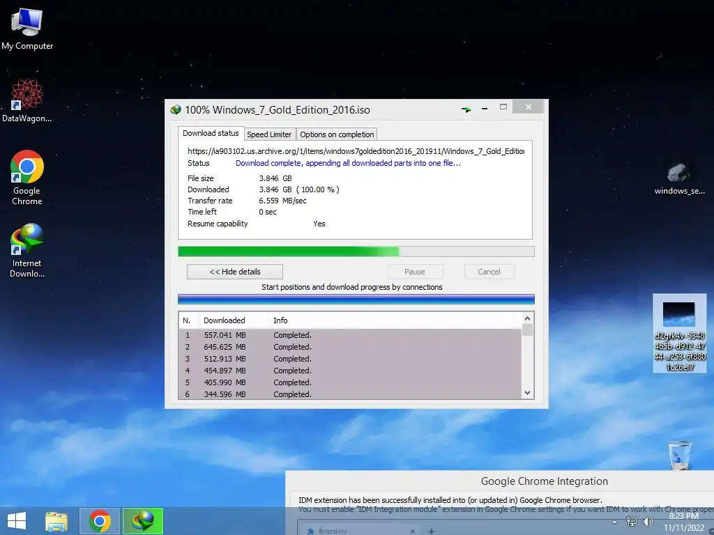Open the Windows Start button

(17, 521)
